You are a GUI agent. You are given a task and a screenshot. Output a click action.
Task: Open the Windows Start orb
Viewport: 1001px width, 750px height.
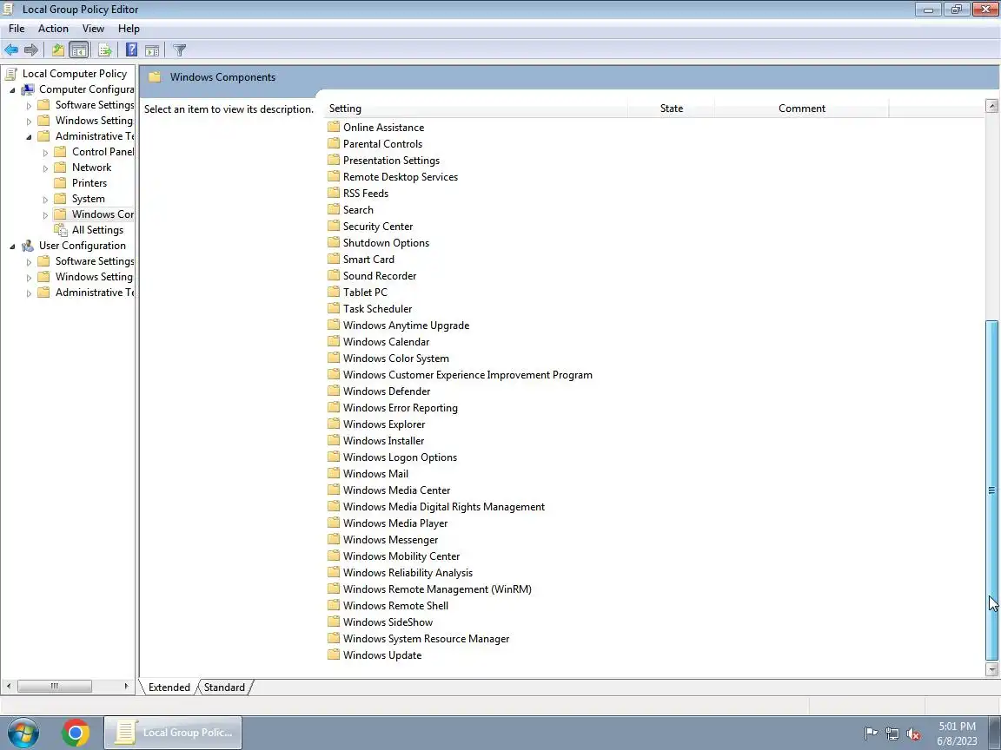point(23,733)
